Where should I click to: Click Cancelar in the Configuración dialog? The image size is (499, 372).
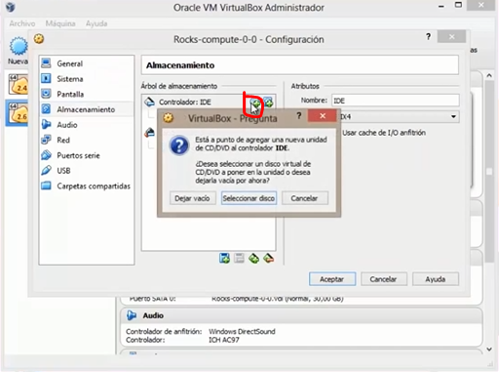[383, 279]
